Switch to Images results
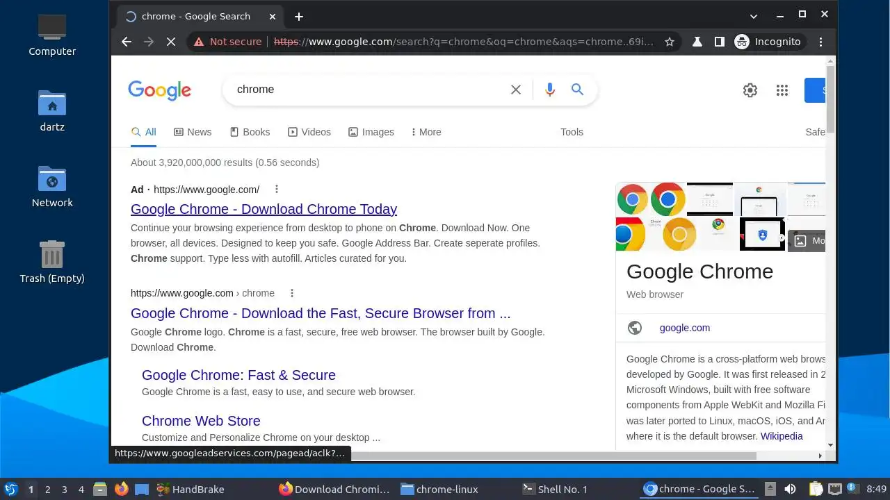Image resolution: width=890 pixels, height=500 pixels. tap(371, 132)
